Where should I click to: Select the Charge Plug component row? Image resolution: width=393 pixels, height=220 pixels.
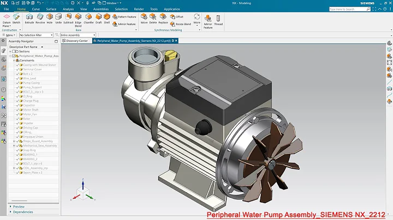pyautogui.click(x=31, y=101)
